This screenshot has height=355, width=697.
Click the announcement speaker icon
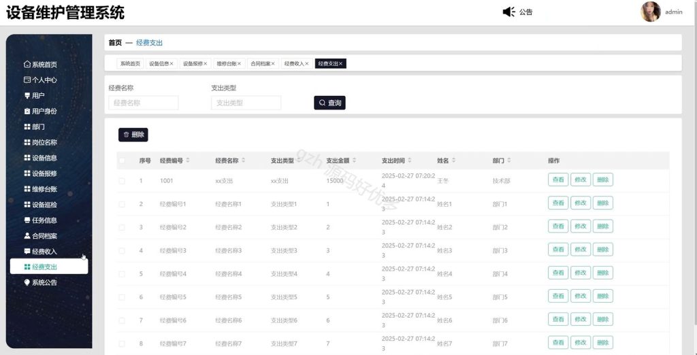pos(508,12)
